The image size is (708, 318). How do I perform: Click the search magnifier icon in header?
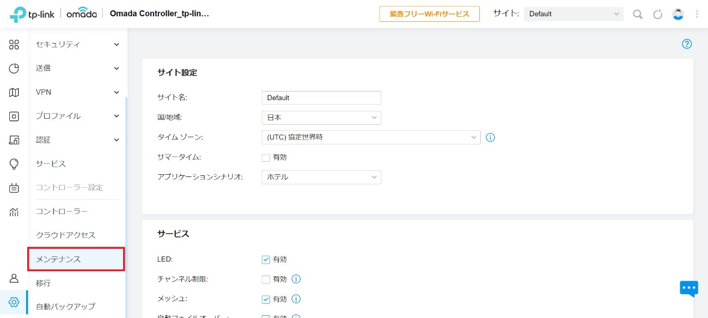(x=637, y=14)
